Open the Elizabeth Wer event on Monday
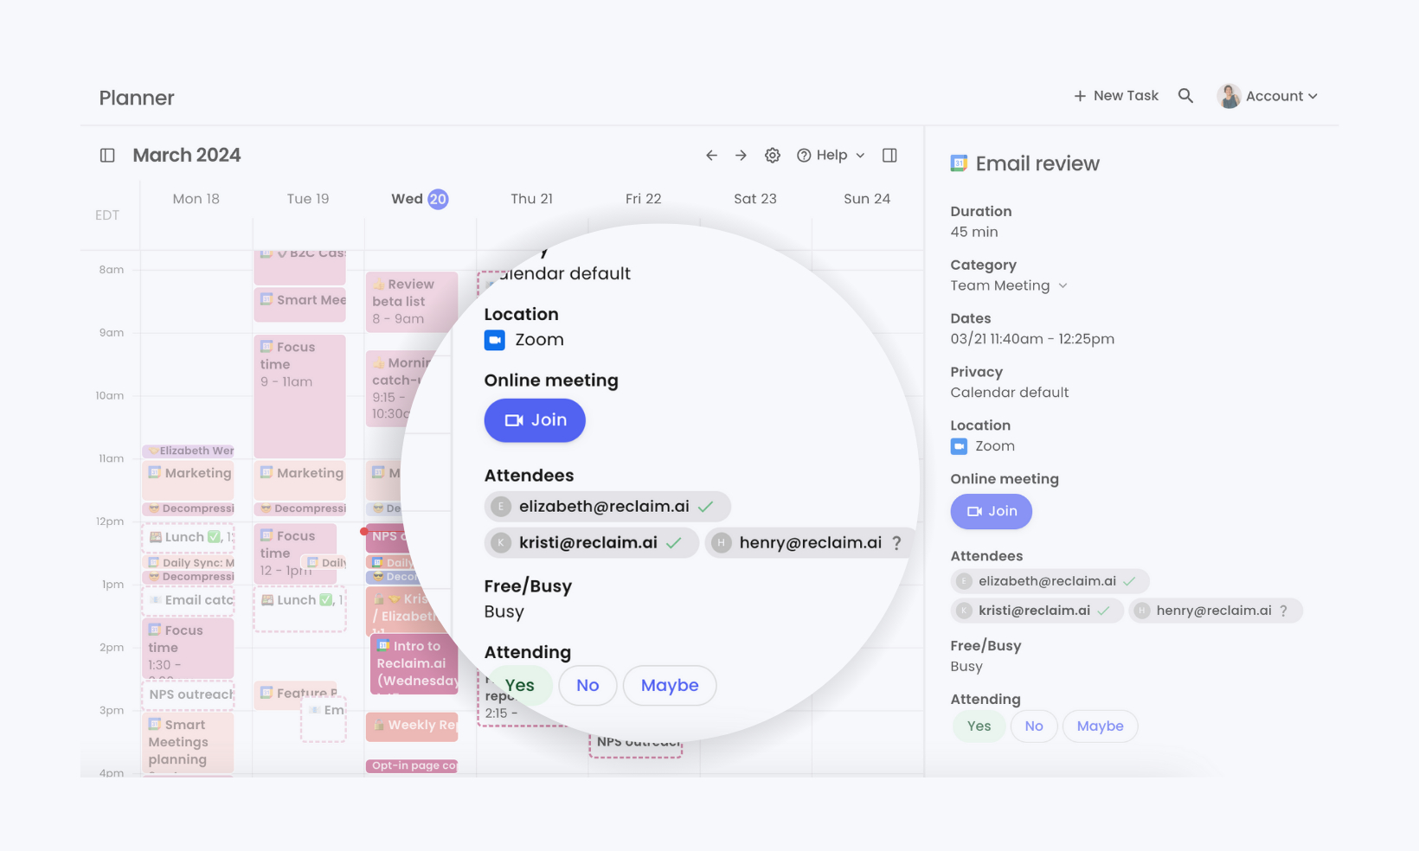 pos(188,451)
